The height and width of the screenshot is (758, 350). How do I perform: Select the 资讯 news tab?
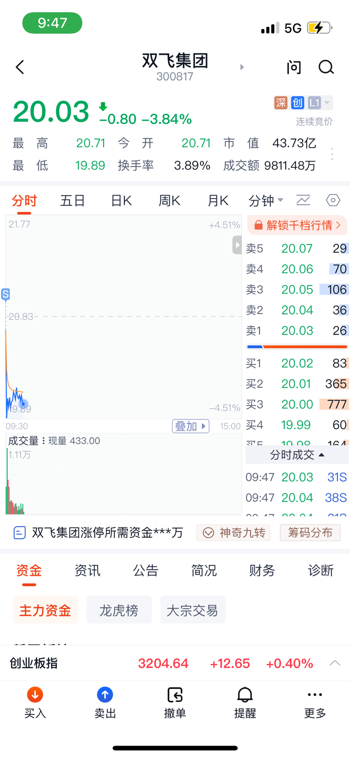coord(87,571)
